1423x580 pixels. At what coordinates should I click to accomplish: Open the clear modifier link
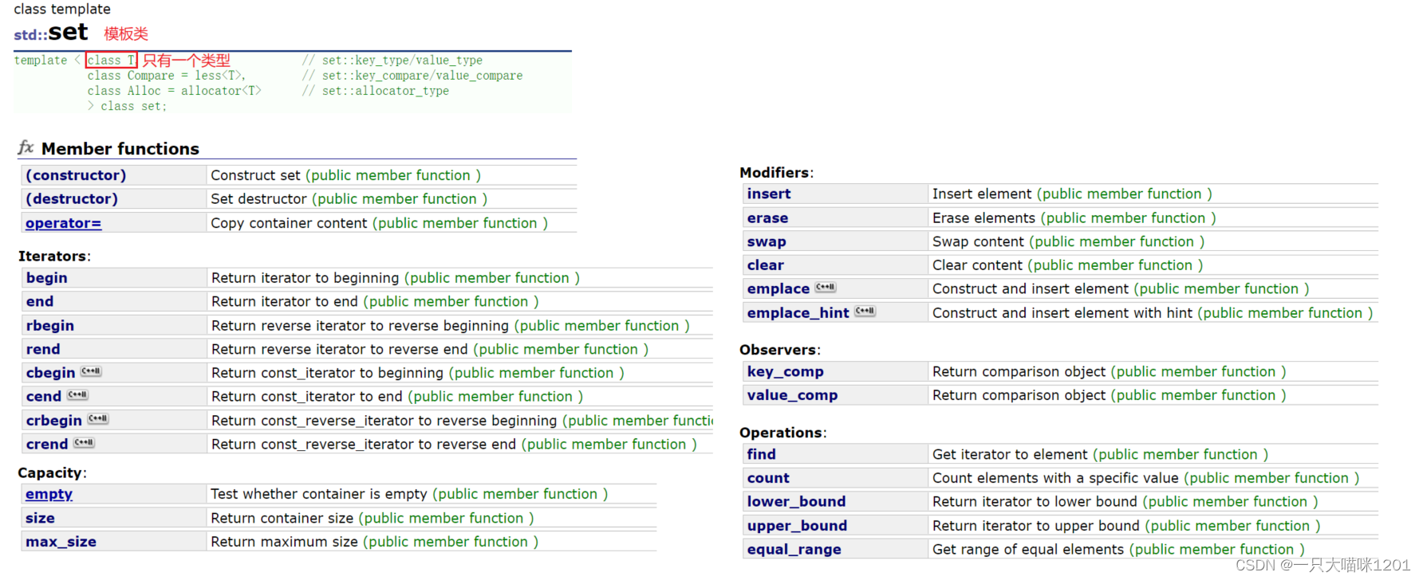tap(766, 265)
